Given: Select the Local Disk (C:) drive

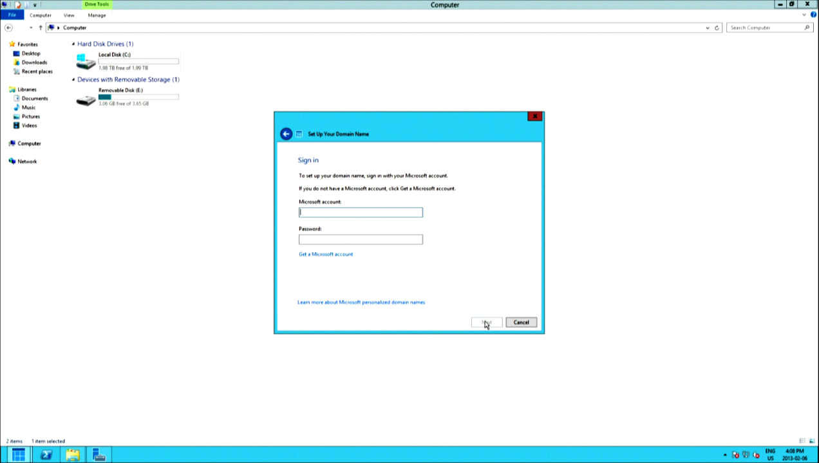Looking at the screenshot, I should coord(114,55).
